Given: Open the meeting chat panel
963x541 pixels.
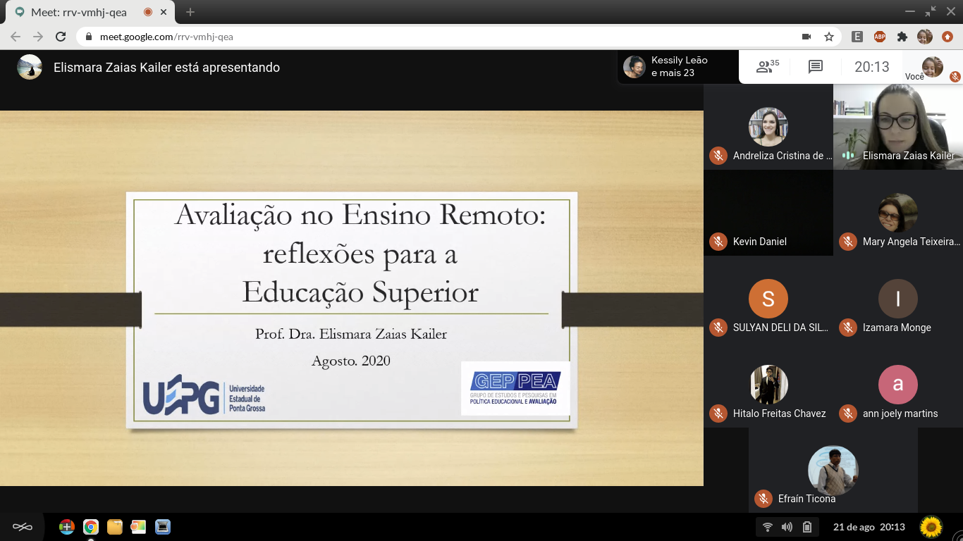Looking at the screenshot, I should [x=816, y=67].
